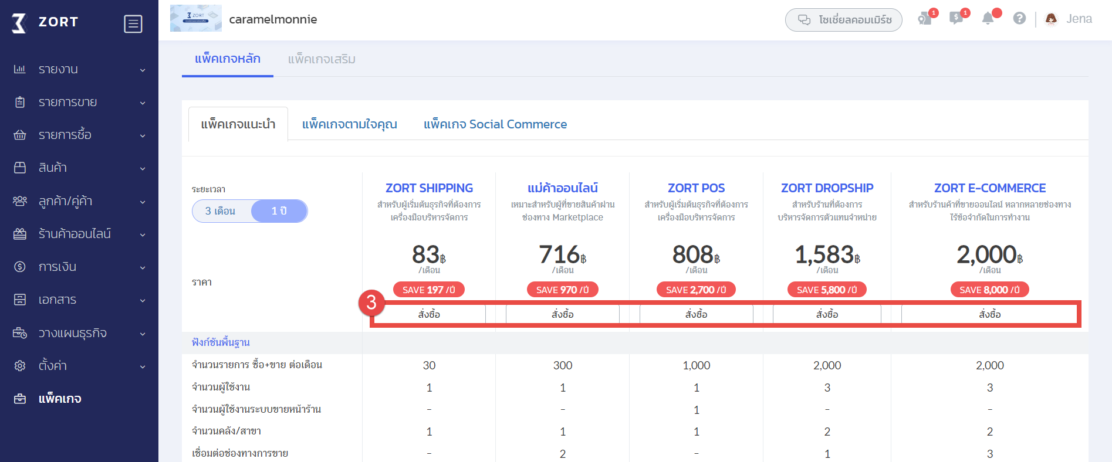Viewport: 1112px width, 462px height.
Task: Click the settings gear icon
Action: (20, 366)
